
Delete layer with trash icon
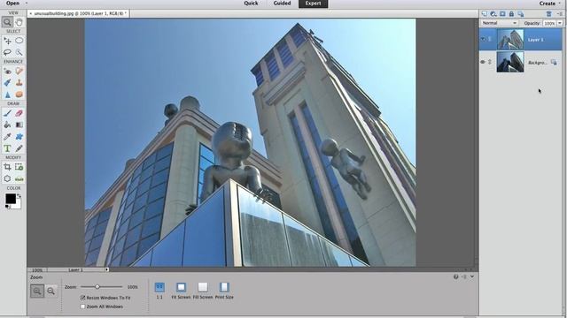549,14
